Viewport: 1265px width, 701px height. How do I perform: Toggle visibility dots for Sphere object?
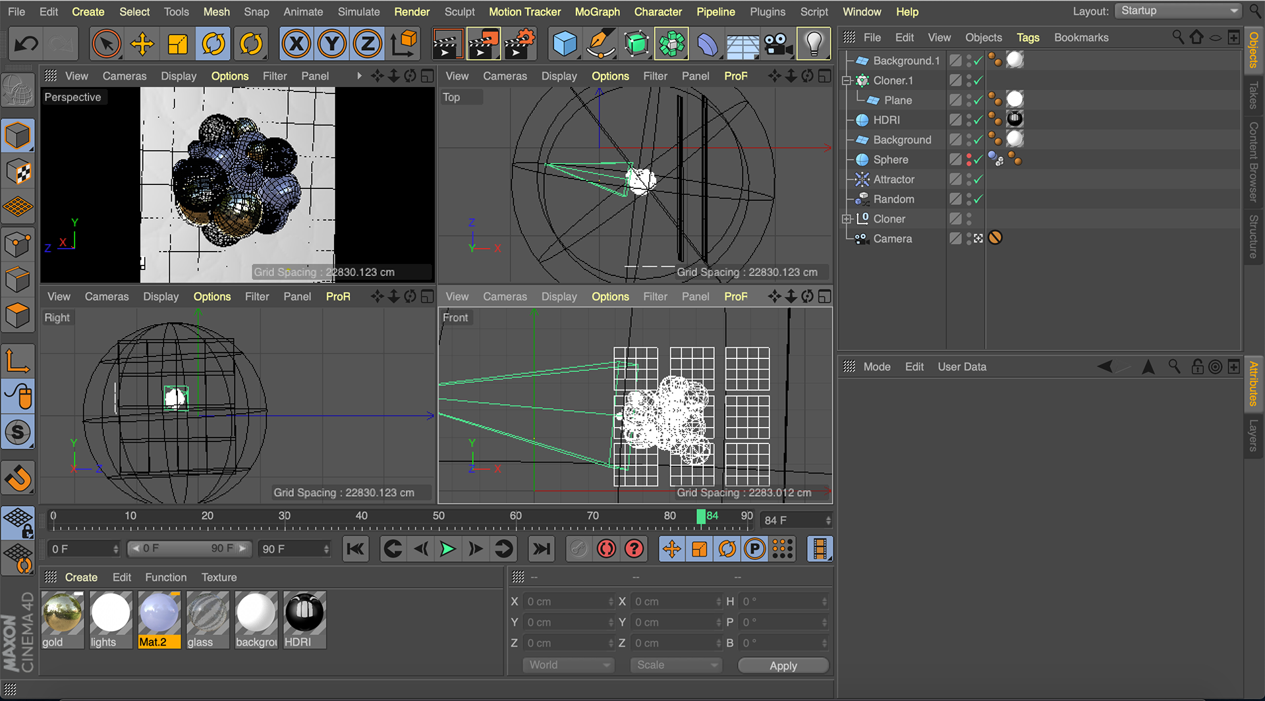coord(969,159)
